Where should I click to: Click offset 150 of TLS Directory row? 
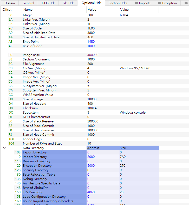[18, 192]
